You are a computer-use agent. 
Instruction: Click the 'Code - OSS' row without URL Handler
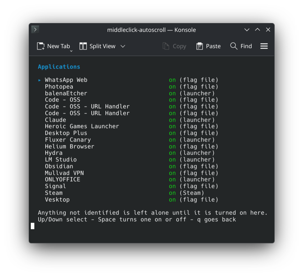point(62,100)
